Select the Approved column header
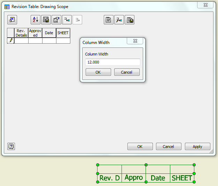 coord(35,33)
